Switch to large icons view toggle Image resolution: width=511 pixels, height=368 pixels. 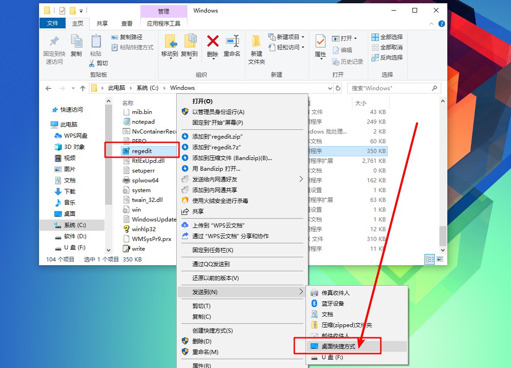click(439, 259)
